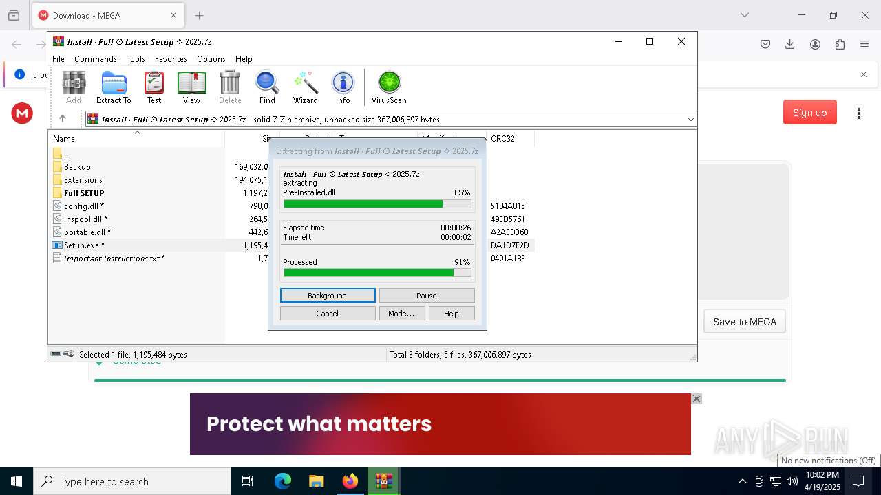The width and height of the screenshot is (881, 495).
Task: Click the View toolbar icon
Action: [x=191, y=88]
